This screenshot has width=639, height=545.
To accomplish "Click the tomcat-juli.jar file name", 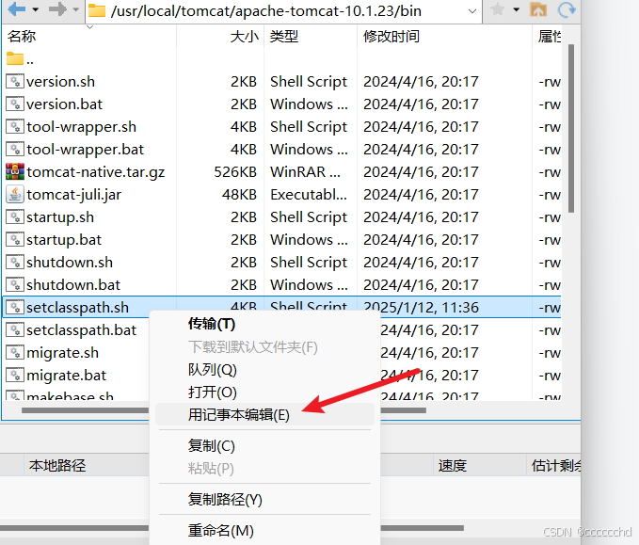I will point(73,195).
